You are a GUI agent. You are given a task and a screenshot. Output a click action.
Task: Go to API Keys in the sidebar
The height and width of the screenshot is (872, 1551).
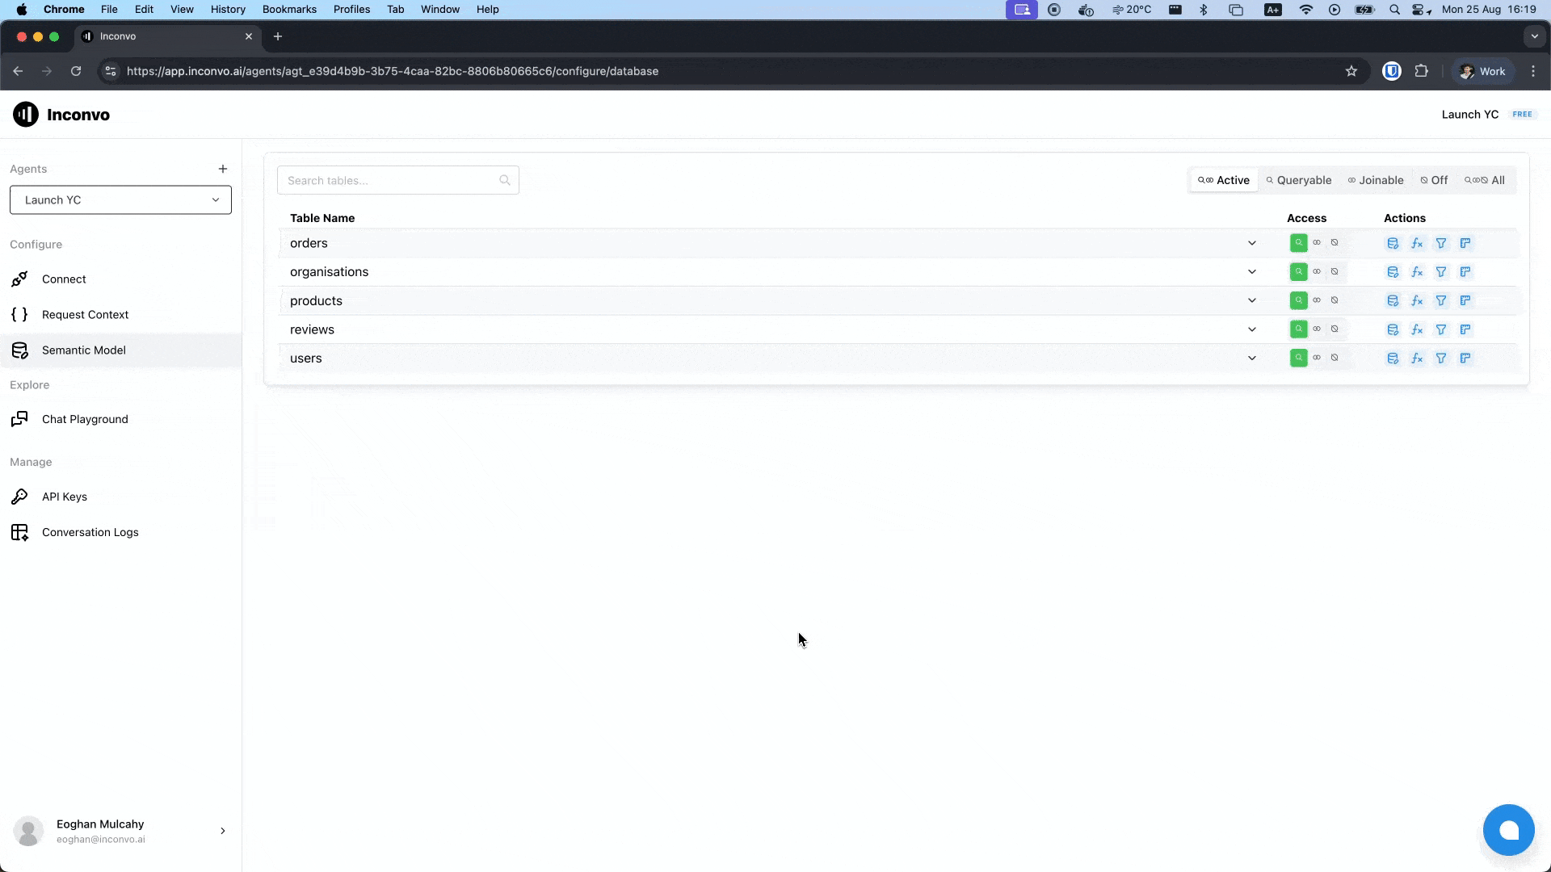click(65, 497)
